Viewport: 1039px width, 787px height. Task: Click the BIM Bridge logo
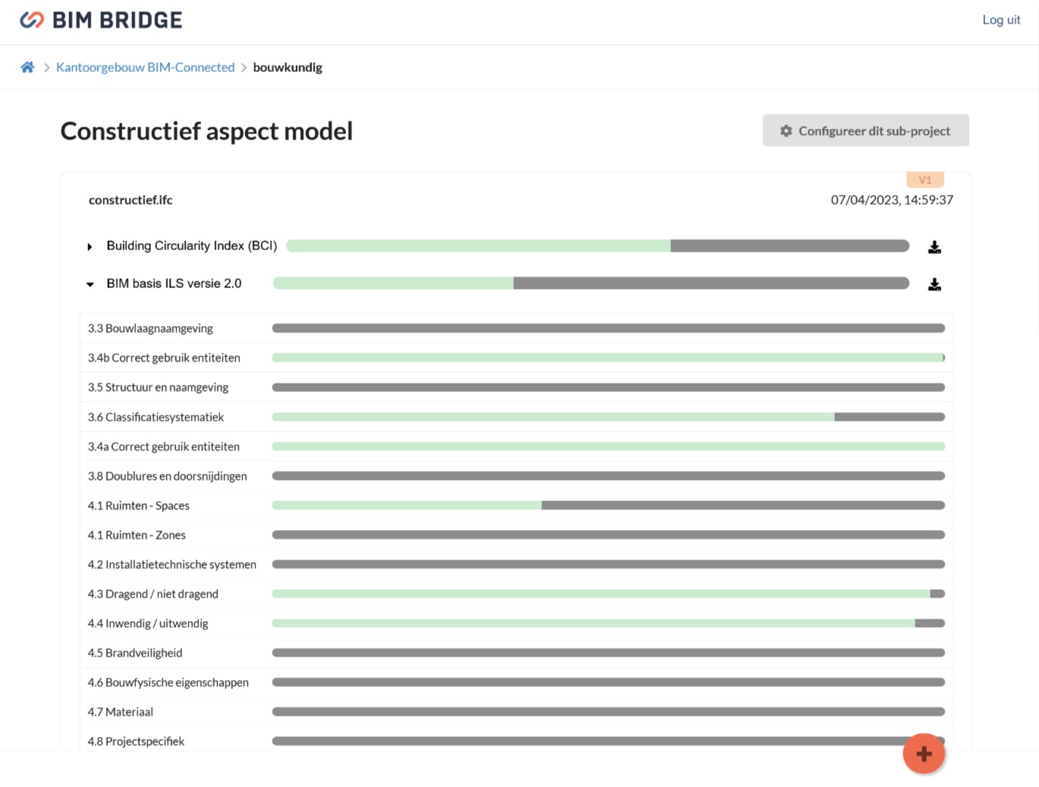pyautogui.click(x=101, y=20)
